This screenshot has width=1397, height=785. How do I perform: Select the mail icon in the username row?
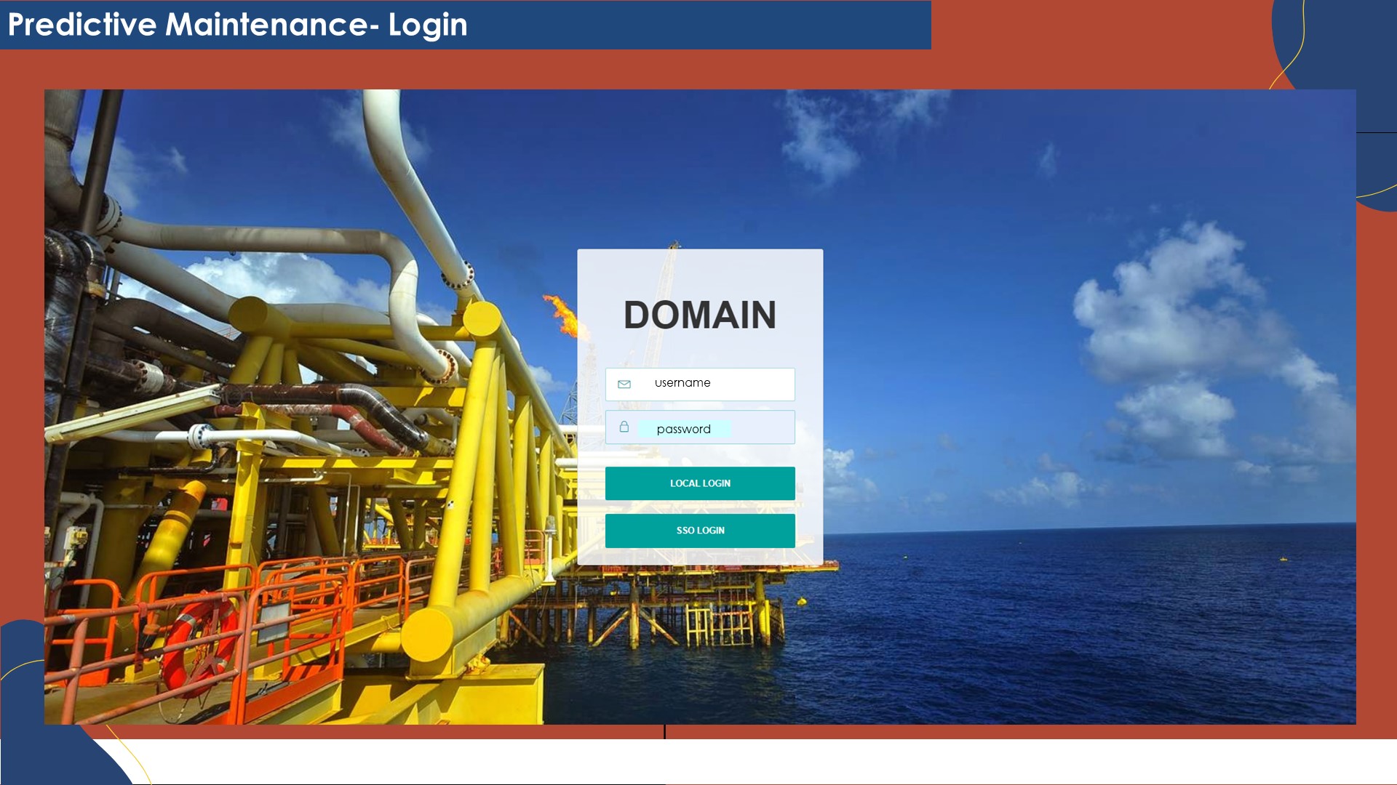[624, 384]
